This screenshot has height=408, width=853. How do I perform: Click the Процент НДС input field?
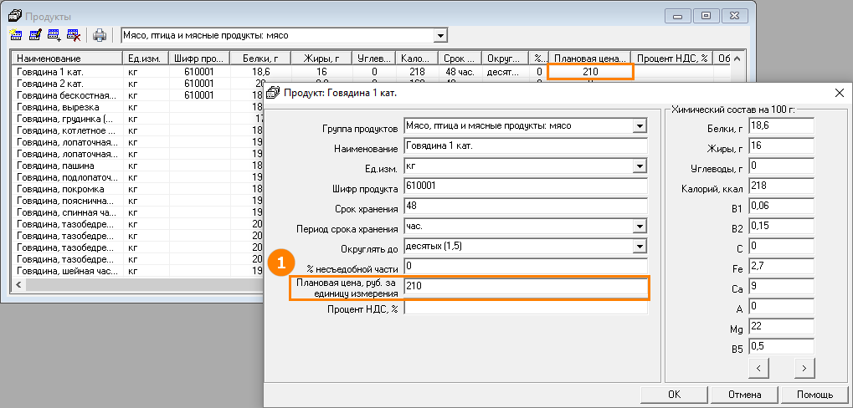525,308
